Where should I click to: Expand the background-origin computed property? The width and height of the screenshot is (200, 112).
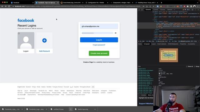point(138,77)
